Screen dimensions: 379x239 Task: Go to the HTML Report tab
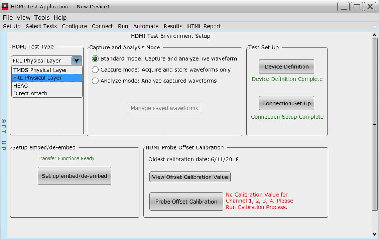(x=204, y=26)
